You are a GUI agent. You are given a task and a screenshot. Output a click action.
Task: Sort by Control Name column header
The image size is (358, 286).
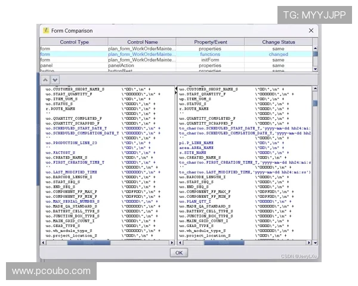pyautogui.click(x=143, y=42)
